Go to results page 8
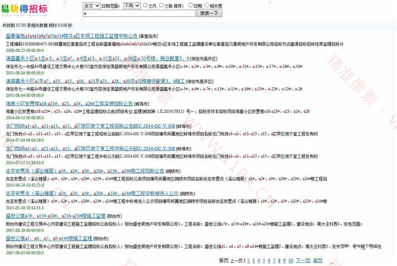This screenshot has width=397, height=266. click(x=279, y=261)
